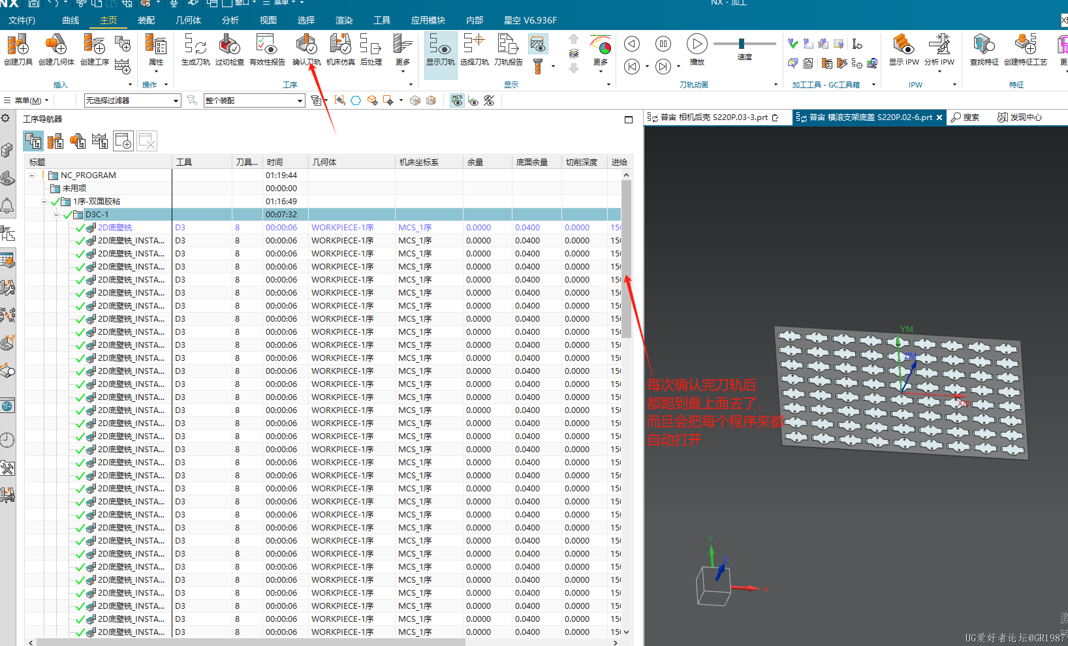Toggle the axis eye icon next to MCS
This screenshot has height=646, width=1068.
(x=473, y=100)
